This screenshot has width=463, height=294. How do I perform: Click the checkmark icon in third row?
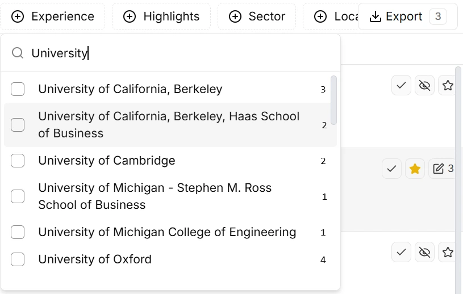coord(401,251)
